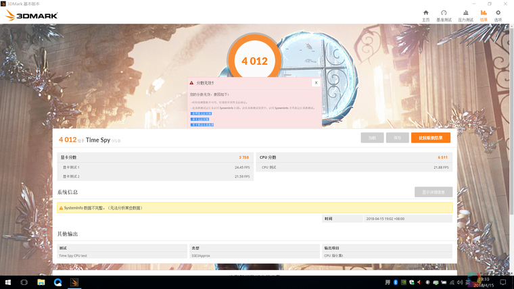
Task: Click the SystemInfo incomplete yellow warning bar
Action: 254,208
